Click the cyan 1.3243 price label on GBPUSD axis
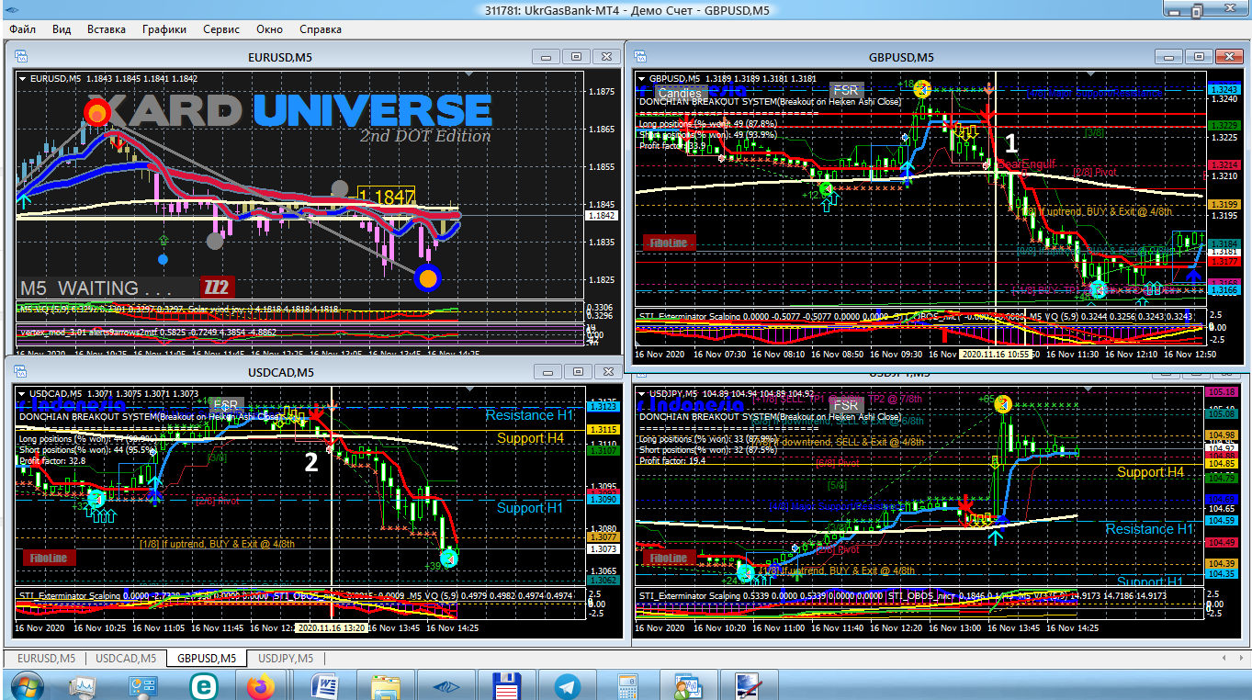 [x=1223, y=89]
